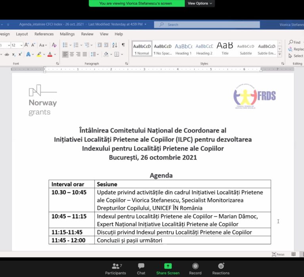Apply subscript formatting
This screenshot has height=277, width=304.
13,54
